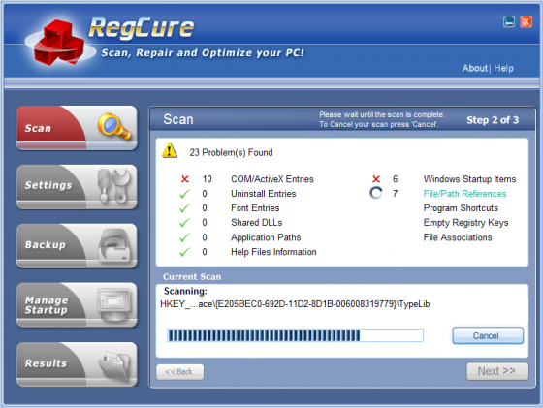543x408 pixels.
Task: Open the Settings section
Action: click(x=77, y=187)
